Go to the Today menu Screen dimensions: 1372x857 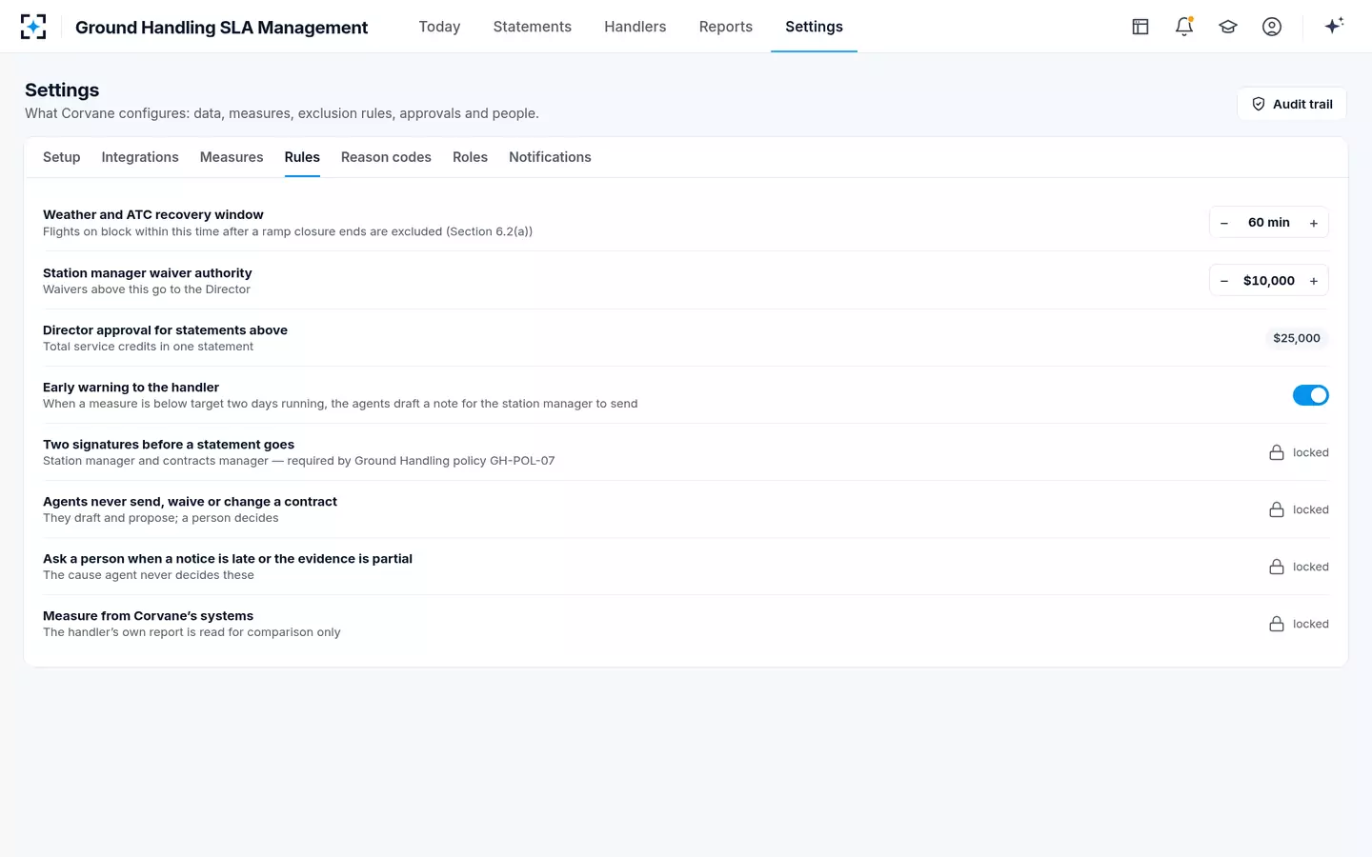[x=439, y=27]
